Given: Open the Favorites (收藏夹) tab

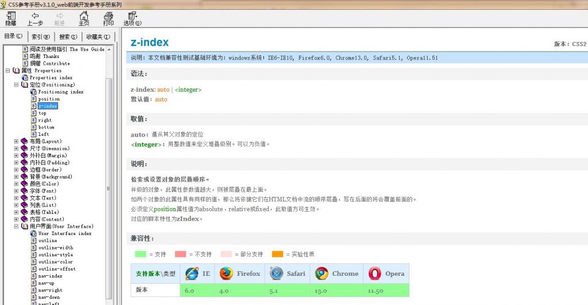Looking at the screenshot, I should click(97, 37).
